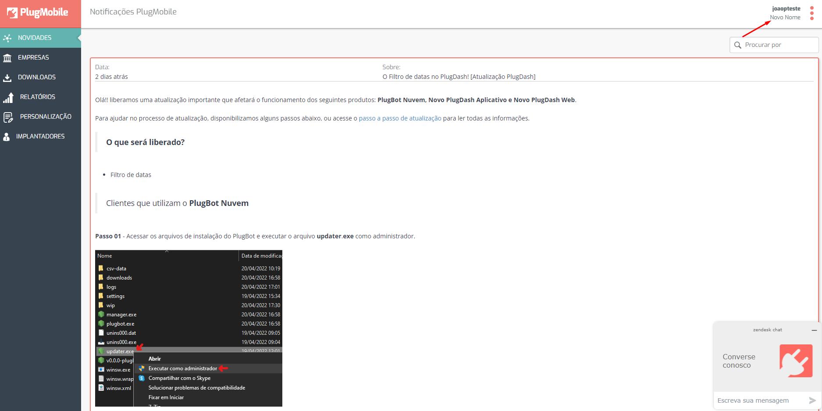822x411 pixels.
Task: Click the updater.exe folder screenshot image
Action: [x=189, y=328]
